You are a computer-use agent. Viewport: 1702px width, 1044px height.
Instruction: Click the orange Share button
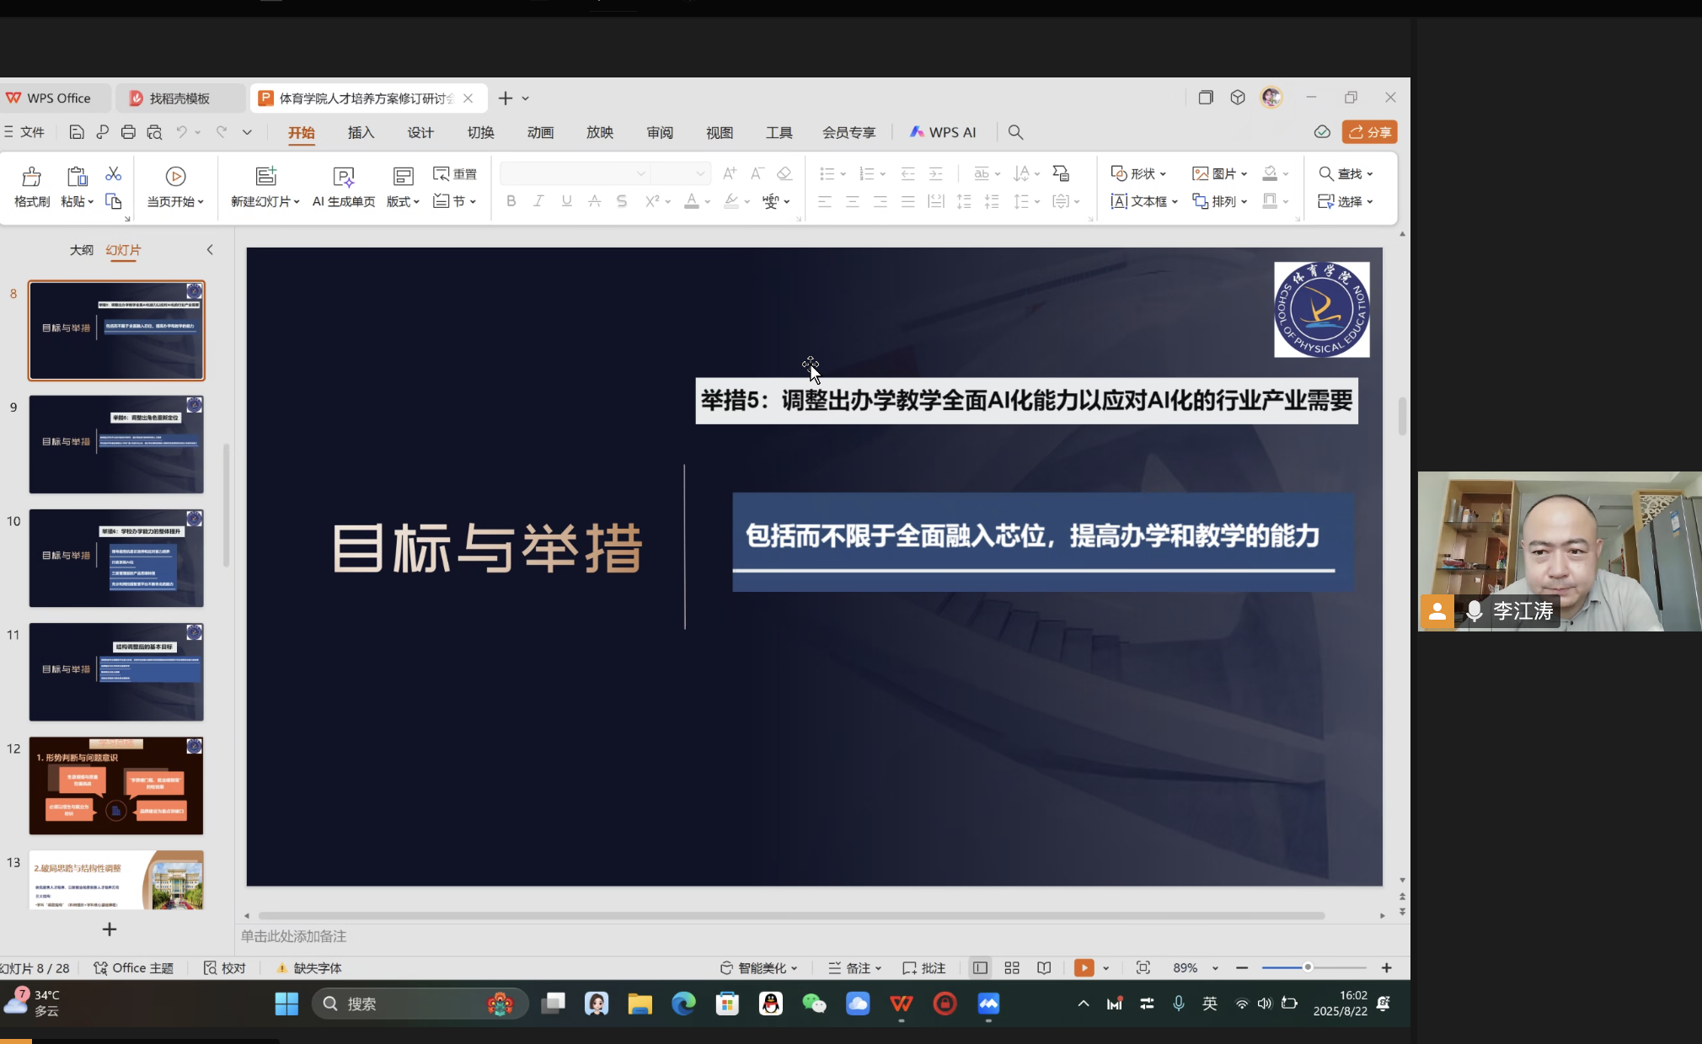[1369, 132]
